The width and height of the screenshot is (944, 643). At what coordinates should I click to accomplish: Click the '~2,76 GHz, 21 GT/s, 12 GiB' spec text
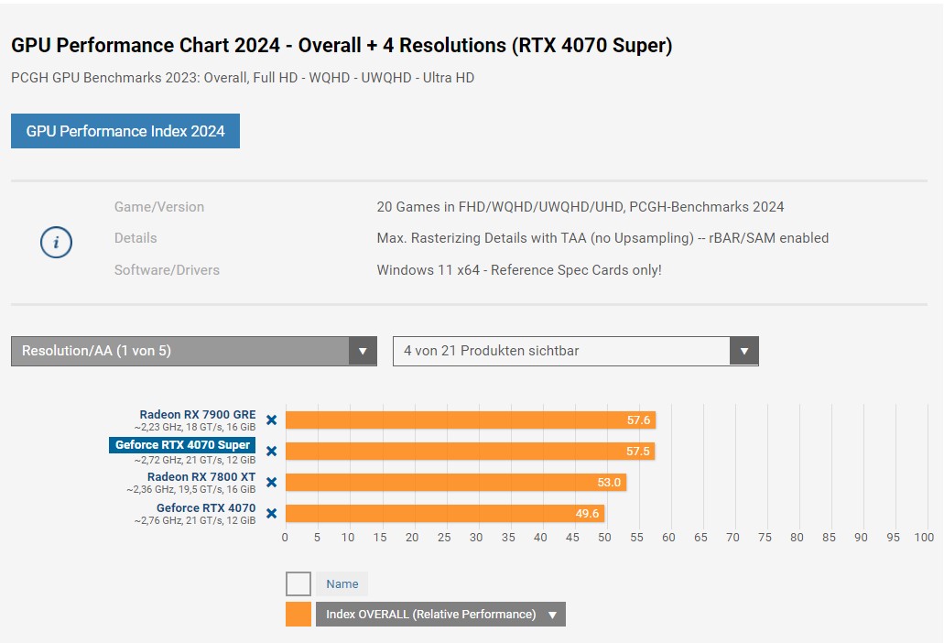[195, 521]
